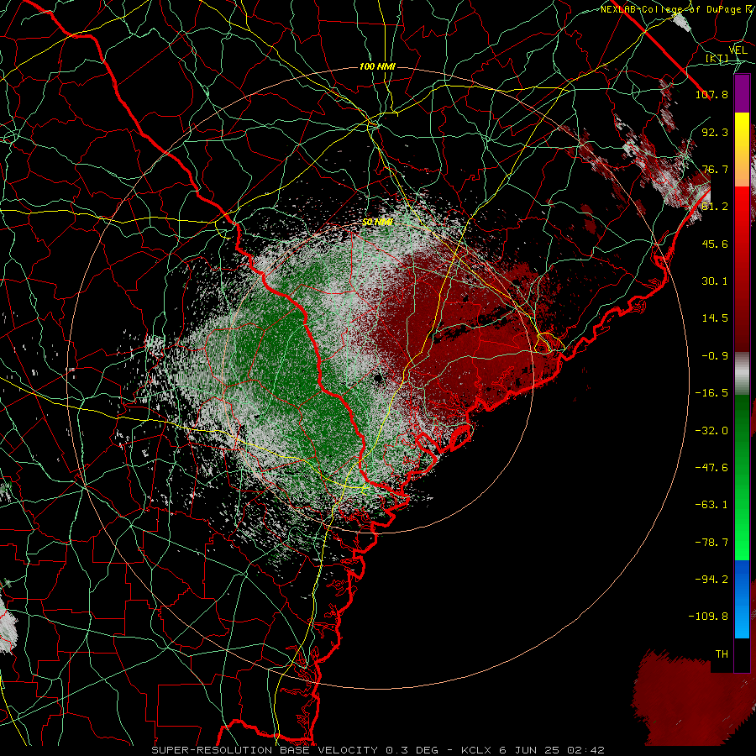This screenshot has width=756, height=756.
Task: Click the -0.9 velocity scale value
Action: [715, 356]
